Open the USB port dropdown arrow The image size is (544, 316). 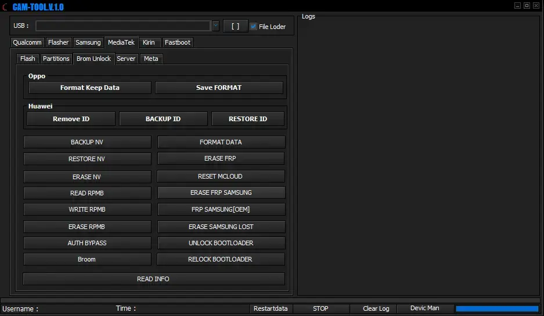click(x=215, y=26)
